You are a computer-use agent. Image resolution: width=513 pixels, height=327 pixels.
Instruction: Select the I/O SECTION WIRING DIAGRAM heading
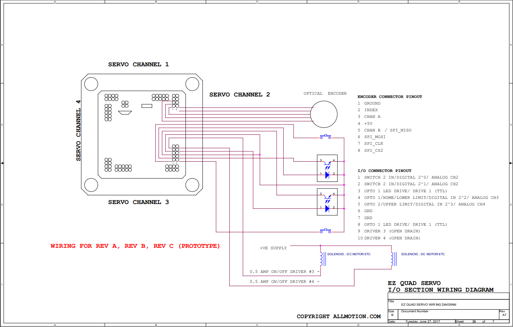(441, 290)
